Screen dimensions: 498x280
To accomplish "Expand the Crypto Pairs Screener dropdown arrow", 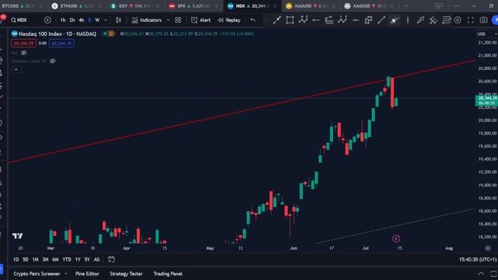I will pos(65,274).
